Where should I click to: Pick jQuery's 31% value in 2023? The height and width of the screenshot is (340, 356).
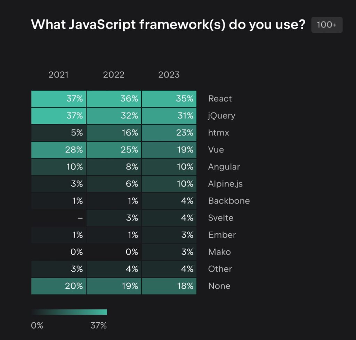click(x=169, y=116)
